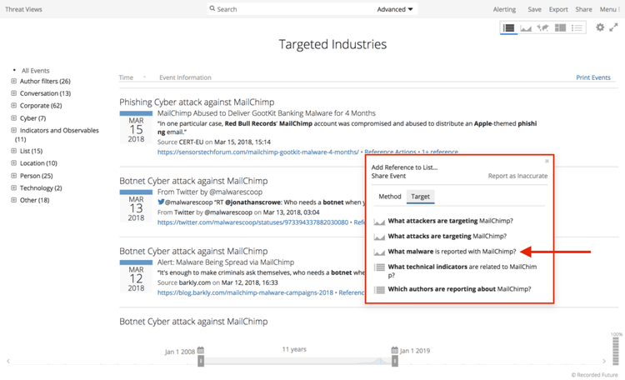The height and width of the screenshot is (380, 625).
Task: Click Report as Inaccurate
Action: tap(517, 177)
